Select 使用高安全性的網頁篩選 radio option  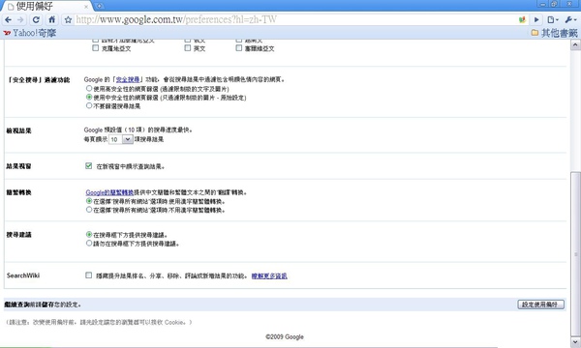coord(89,88)
